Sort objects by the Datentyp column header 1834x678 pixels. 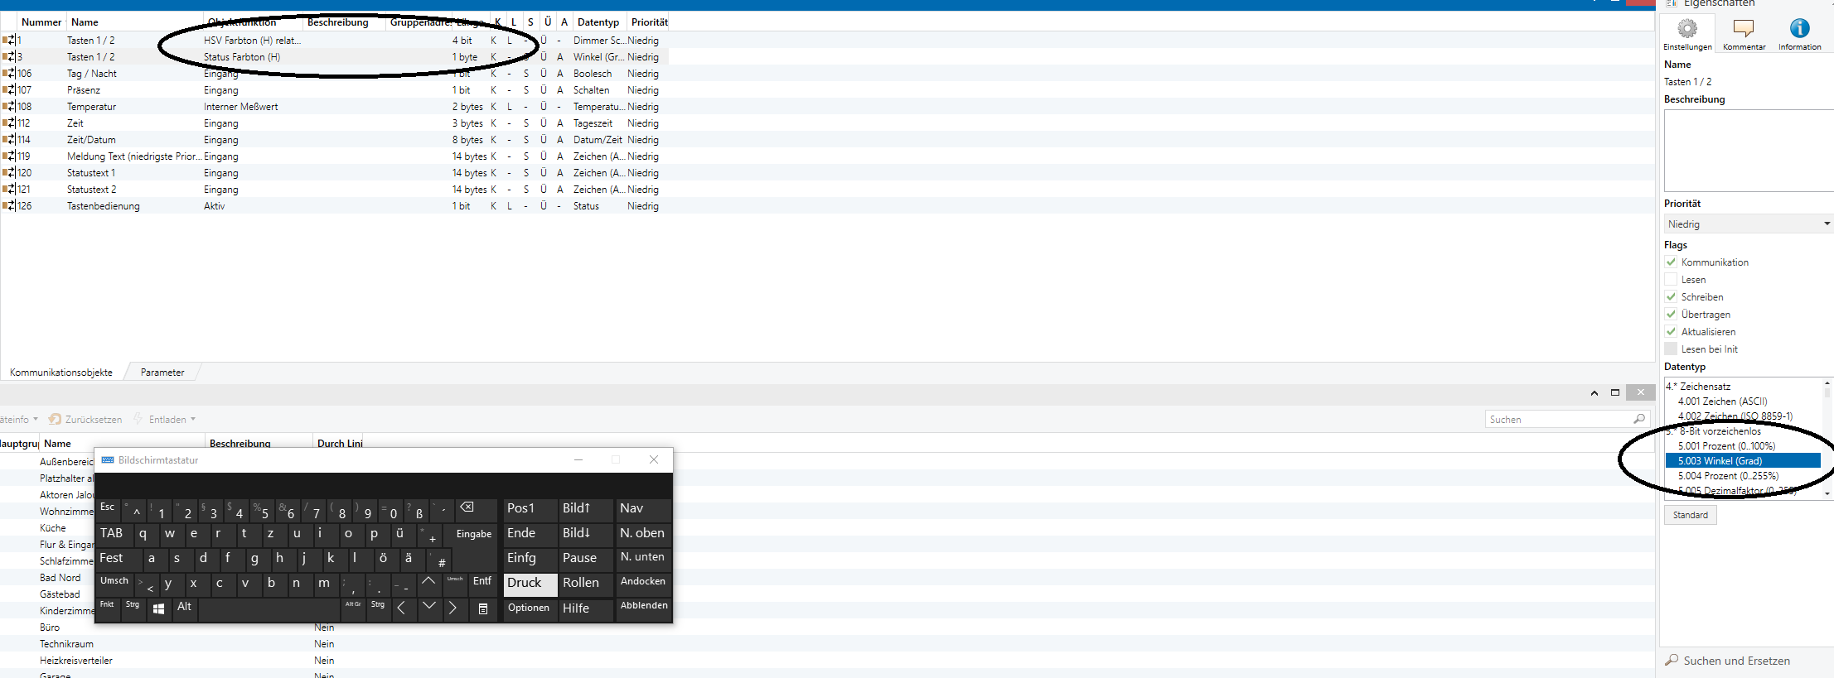pos(598,22)
